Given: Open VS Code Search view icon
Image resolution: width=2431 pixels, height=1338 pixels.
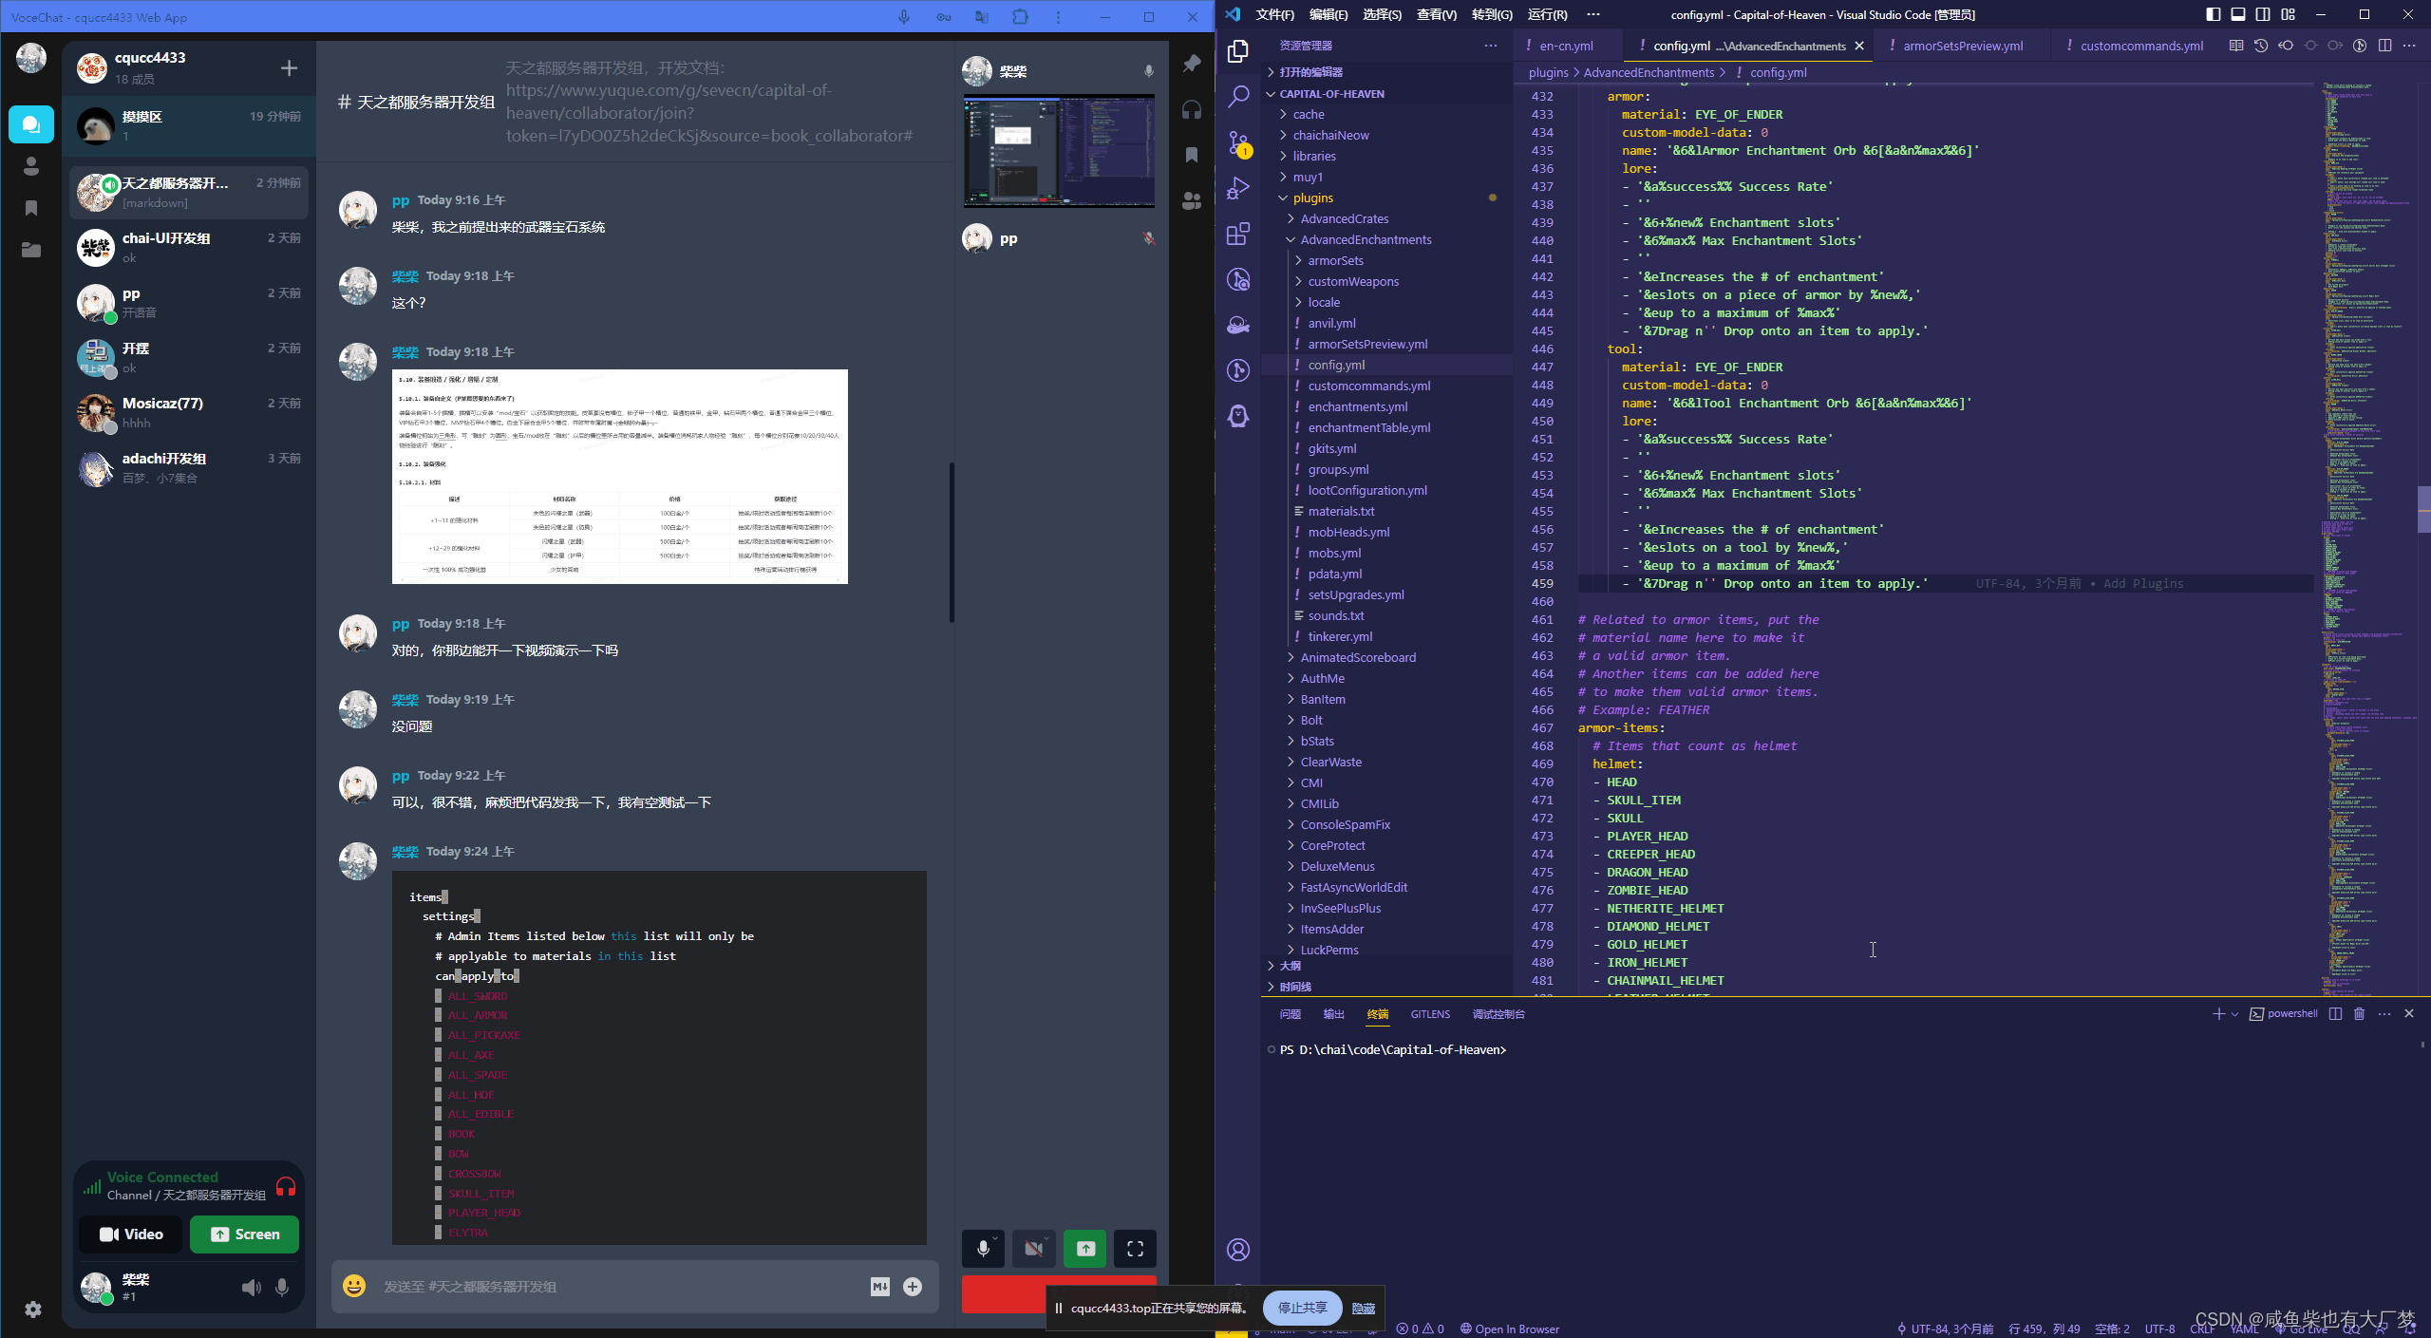Looking at the screenshot, I should point(1238,96).
